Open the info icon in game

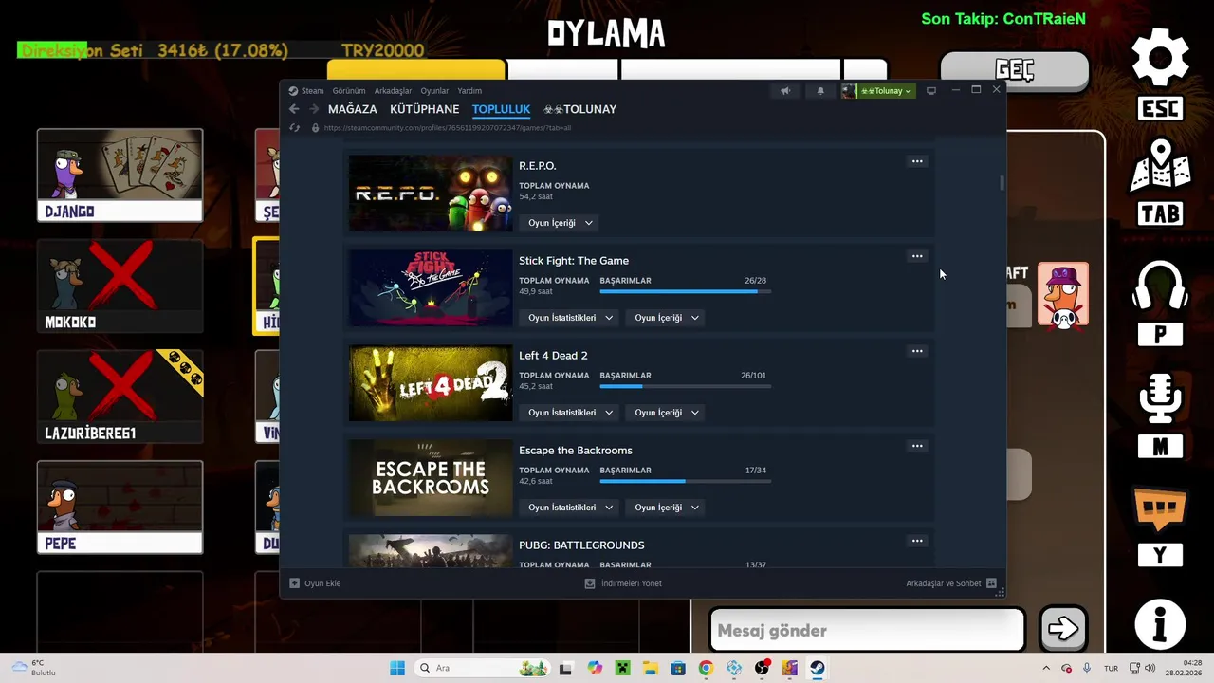pos(1160,624)
